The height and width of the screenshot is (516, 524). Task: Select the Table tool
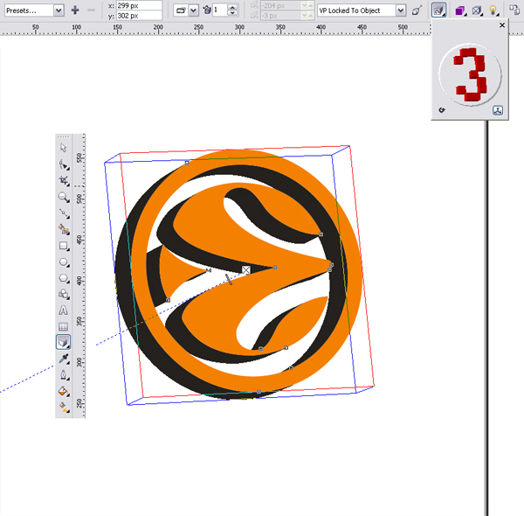pos(63,326)
